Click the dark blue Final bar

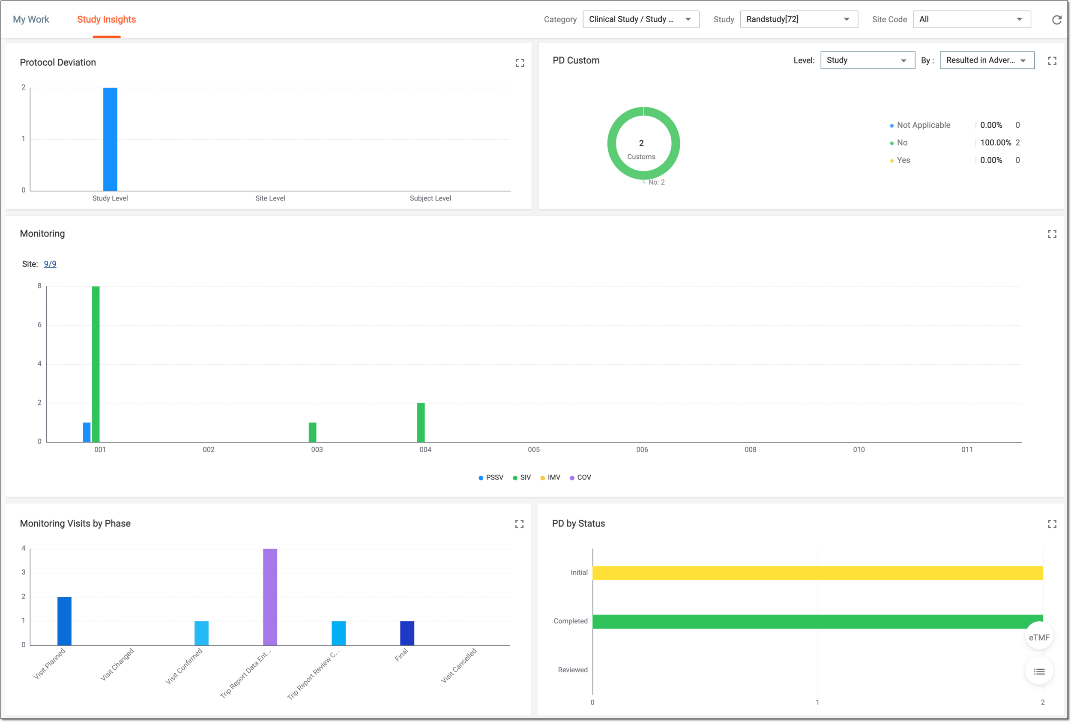click(x=407, y=633)
